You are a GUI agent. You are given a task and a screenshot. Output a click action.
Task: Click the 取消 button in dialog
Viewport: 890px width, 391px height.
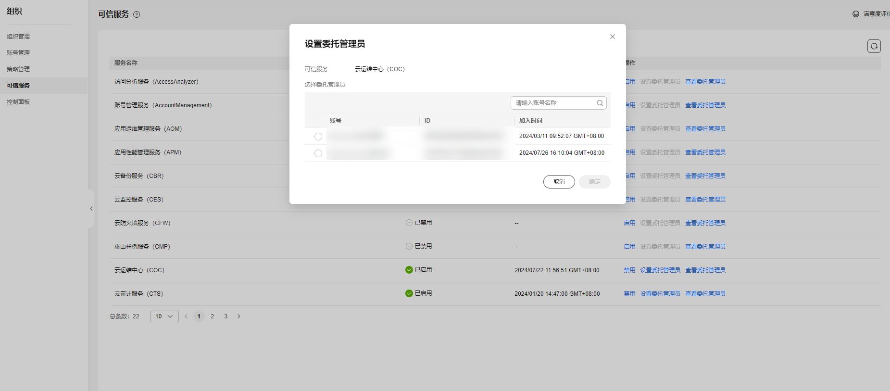point(559,182)
